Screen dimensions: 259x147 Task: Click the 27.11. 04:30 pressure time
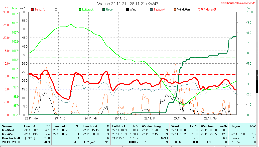point(120,130)
